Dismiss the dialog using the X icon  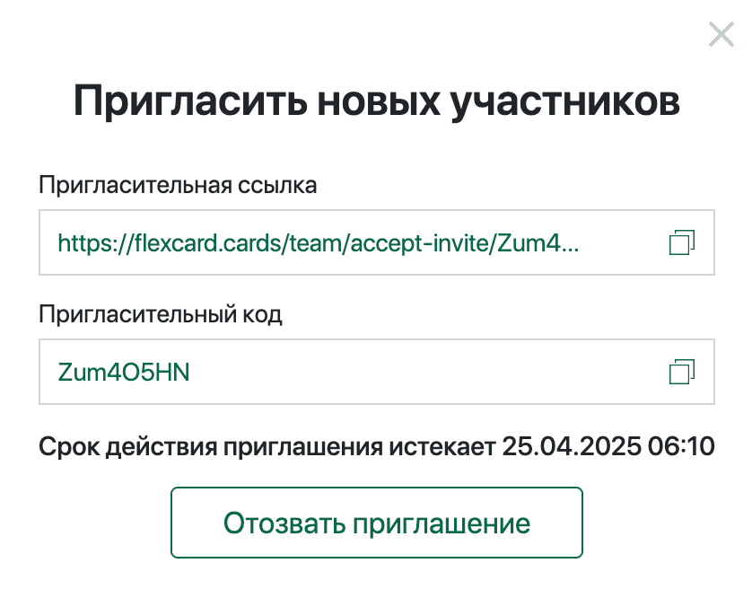tap(721, 34)
